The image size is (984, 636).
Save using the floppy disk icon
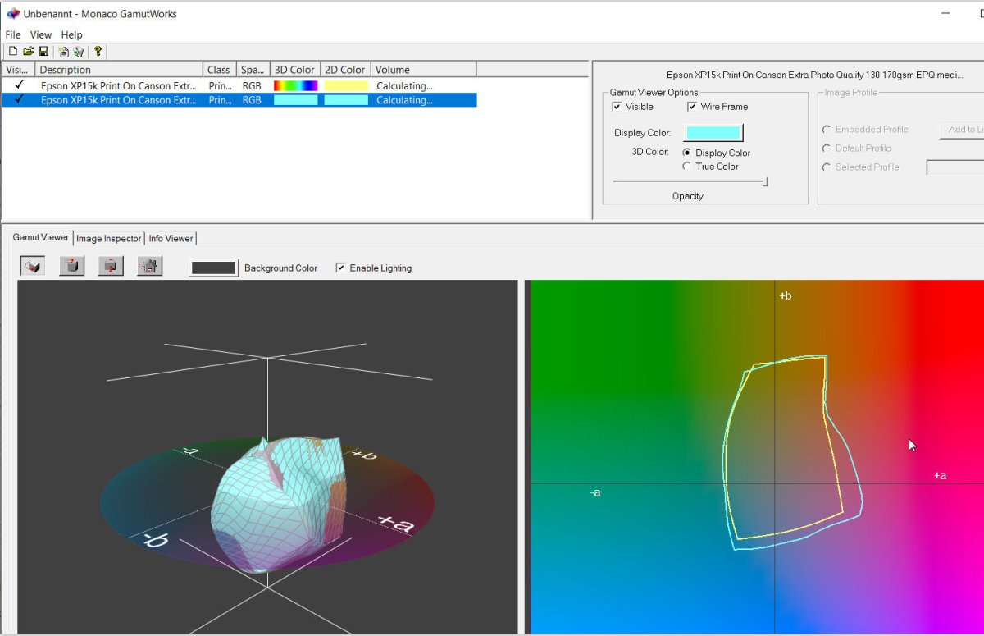click(43, 52)
